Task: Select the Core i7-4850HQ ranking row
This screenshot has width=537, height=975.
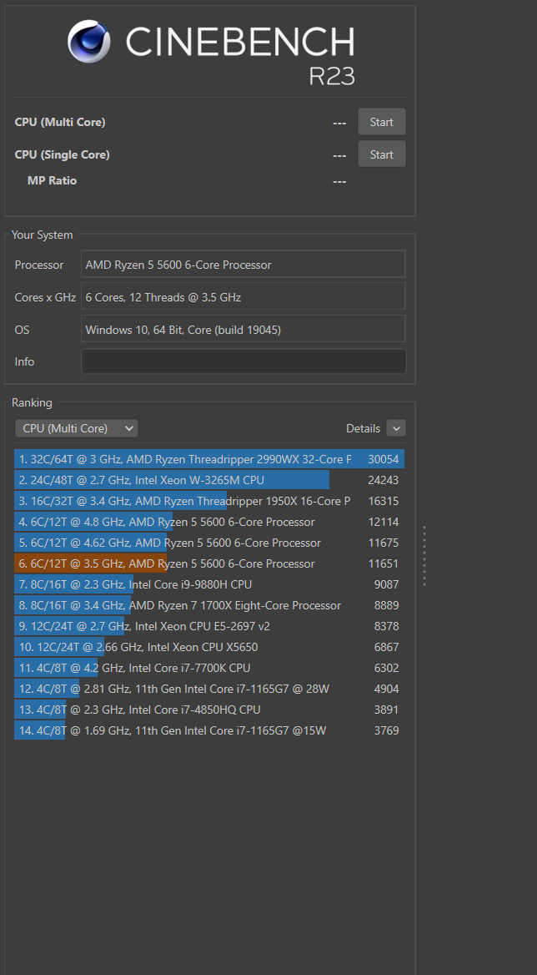Action: 209,710
